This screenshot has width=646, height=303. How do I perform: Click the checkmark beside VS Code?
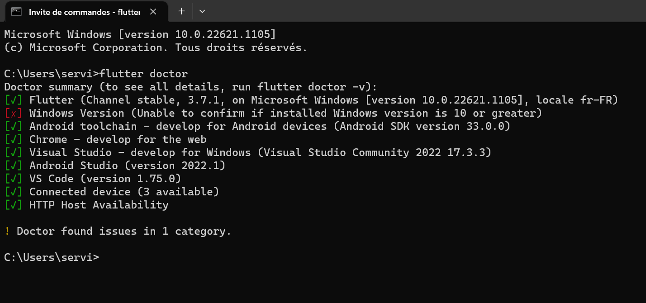12,178
